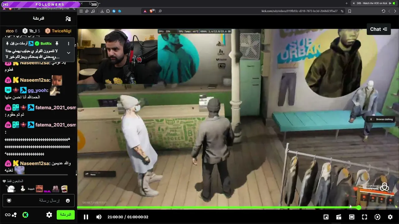Click the zoom magnifier toolbar icon
This screenshot has height=224, width=399.
pos(160,11)
